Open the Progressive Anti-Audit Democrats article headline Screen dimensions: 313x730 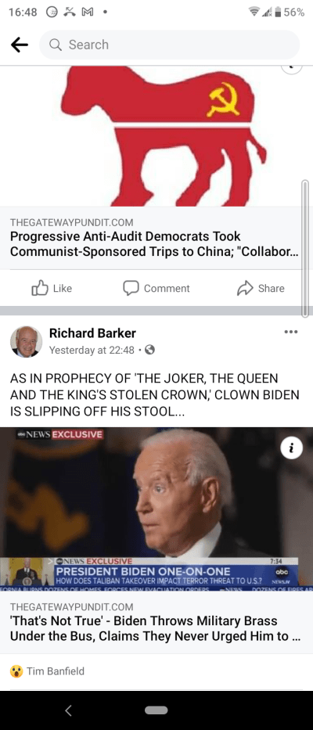click(x=154, y=243)
